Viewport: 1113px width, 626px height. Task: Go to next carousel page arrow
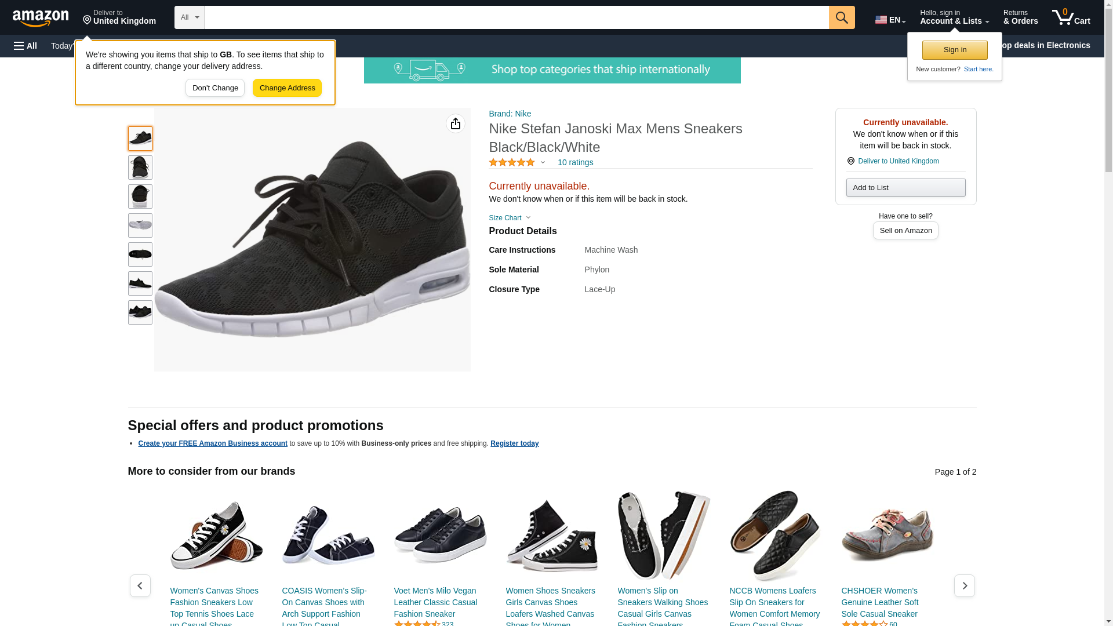tap(964, 585)
